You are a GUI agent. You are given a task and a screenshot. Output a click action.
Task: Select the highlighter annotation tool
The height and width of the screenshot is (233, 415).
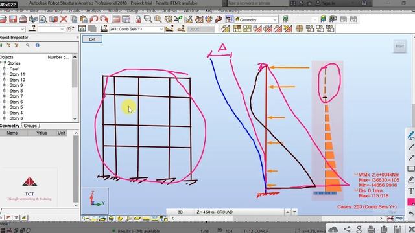coord(410,180)
